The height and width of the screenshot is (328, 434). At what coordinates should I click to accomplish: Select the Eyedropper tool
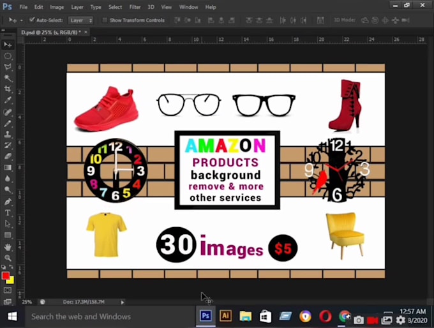(x=8, y=101)
